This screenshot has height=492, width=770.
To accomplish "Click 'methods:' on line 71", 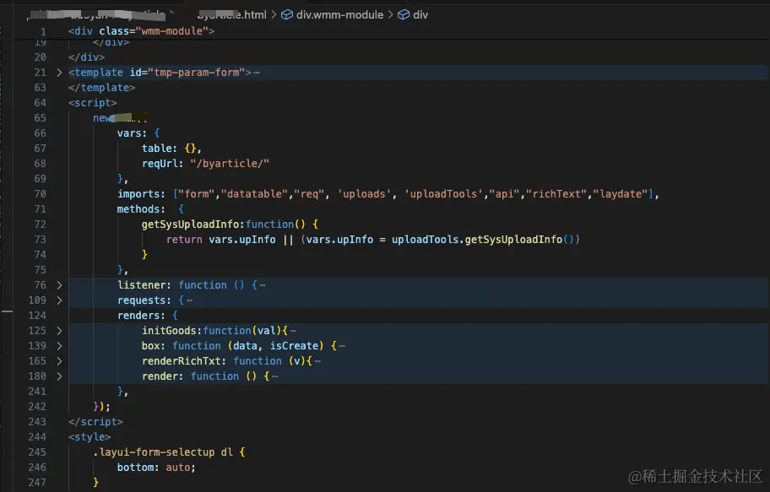I will 141,209.
